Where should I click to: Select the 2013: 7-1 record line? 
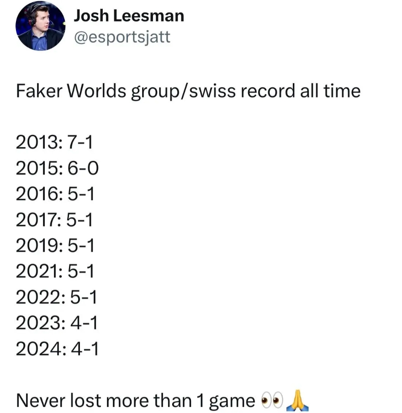coord(54,142)
